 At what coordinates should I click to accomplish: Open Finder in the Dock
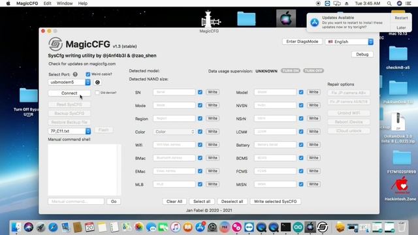[16, 227]
